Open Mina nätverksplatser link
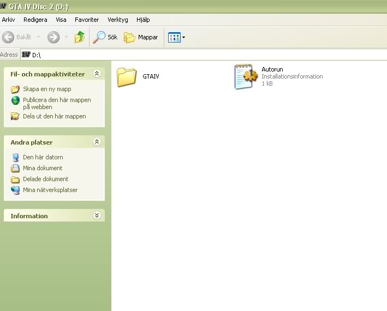 coord(50,190)
